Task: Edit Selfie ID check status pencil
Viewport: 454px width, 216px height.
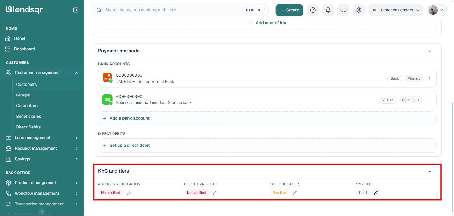Action: coord(295,193)
